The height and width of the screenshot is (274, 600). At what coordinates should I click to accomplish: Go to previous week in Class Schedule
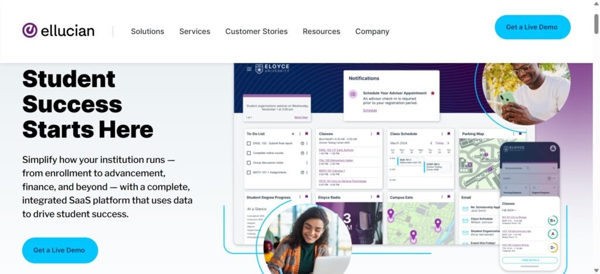coord(431,143)
